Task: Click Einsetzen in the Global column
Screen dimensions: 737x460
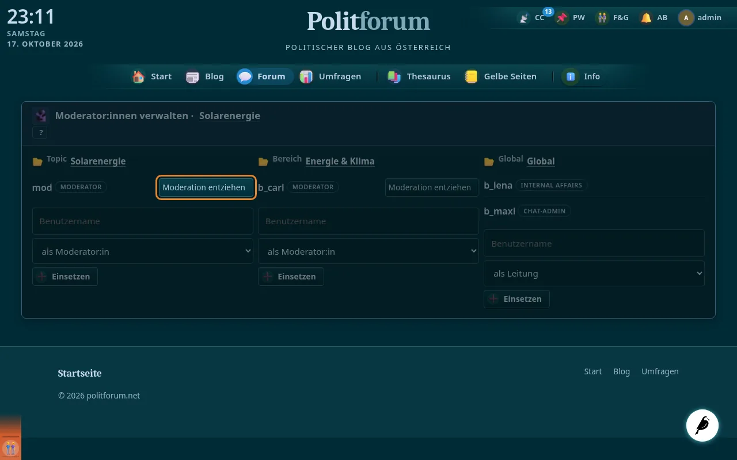Action: coord(516,299)
